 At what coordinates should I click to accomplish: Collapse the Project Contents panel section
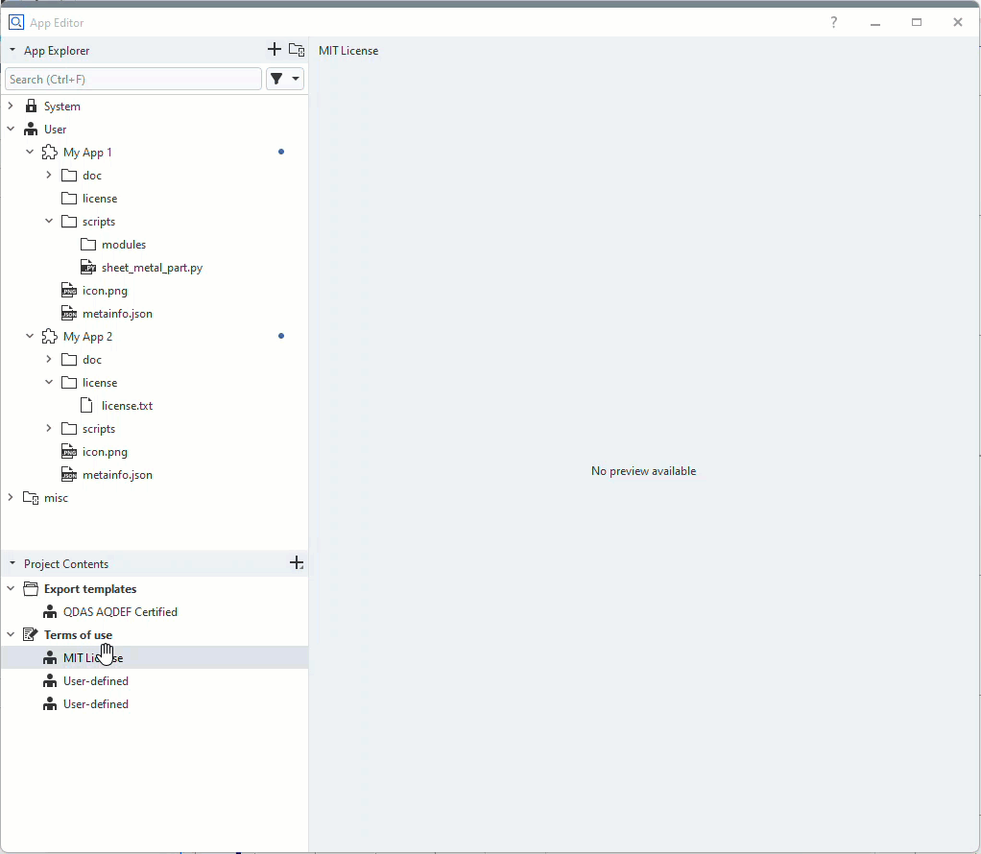pos(12,564)
